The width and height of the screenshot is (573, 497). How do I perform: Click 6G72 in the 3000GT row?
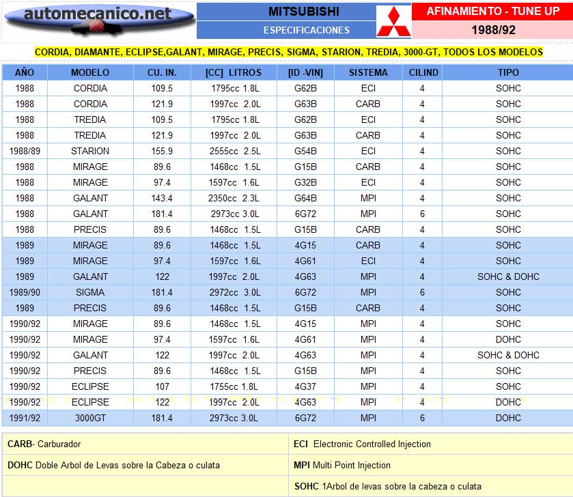coord(305,418)
